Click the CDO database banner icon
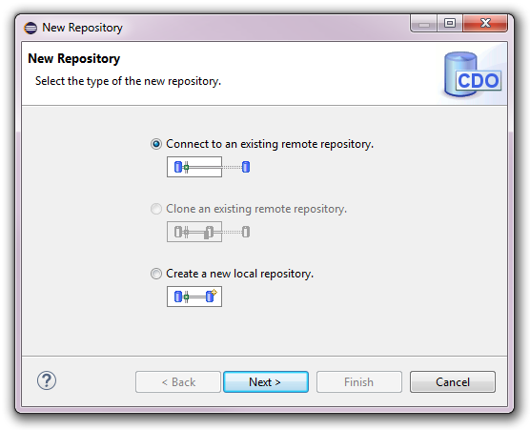This screenshot has height=430, width=530. [473, 74]
